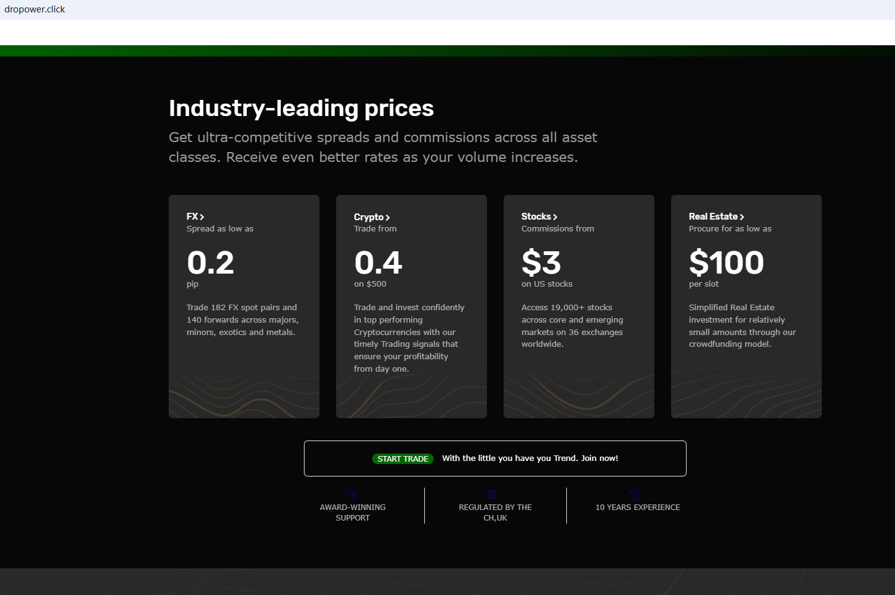
Task: Click "With the little you have" banner text
Action: pos(530,459)
